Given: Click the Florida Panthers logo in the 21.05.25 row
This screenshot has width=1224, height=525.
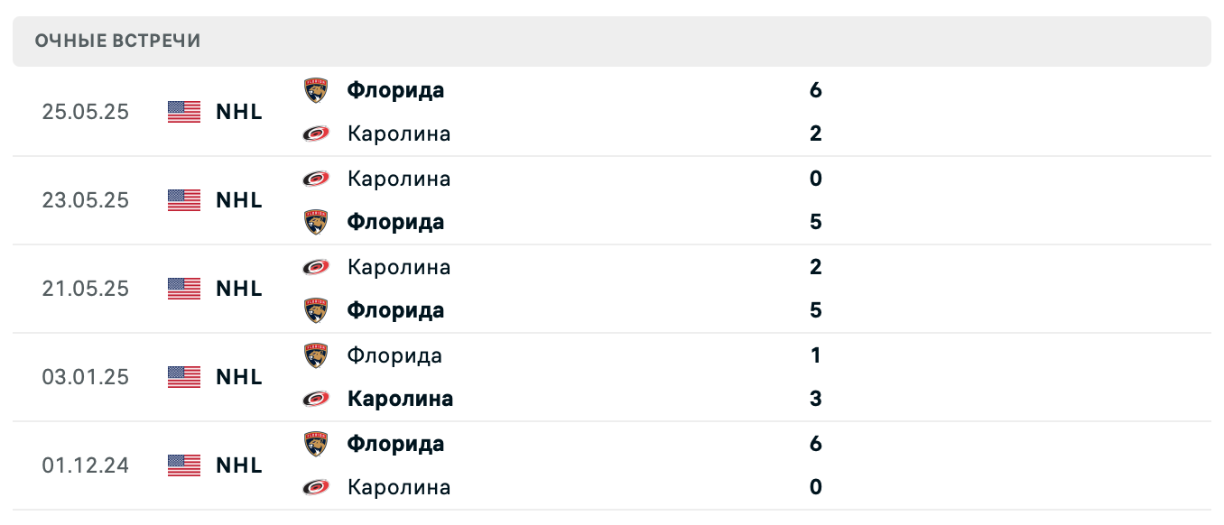Looking at the screenshot, I should point(315,310).
